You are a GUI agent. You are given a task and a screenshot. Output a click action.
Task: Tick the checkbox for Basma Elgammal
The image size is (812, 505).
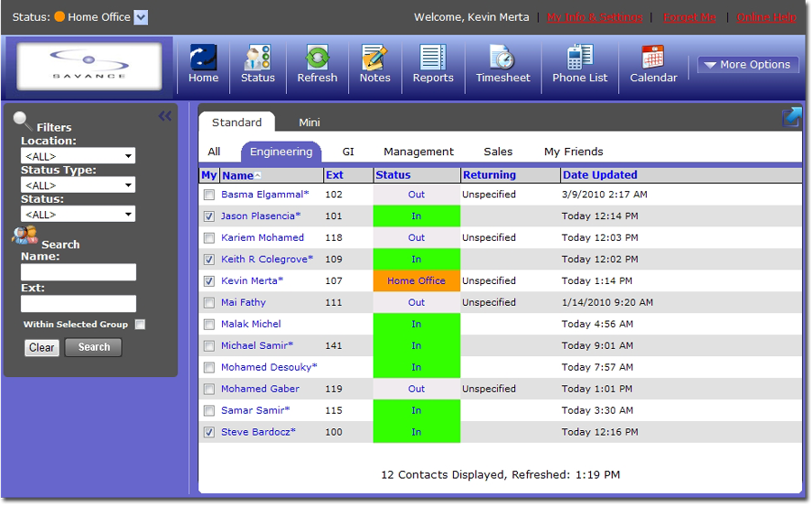pos(209,195)
